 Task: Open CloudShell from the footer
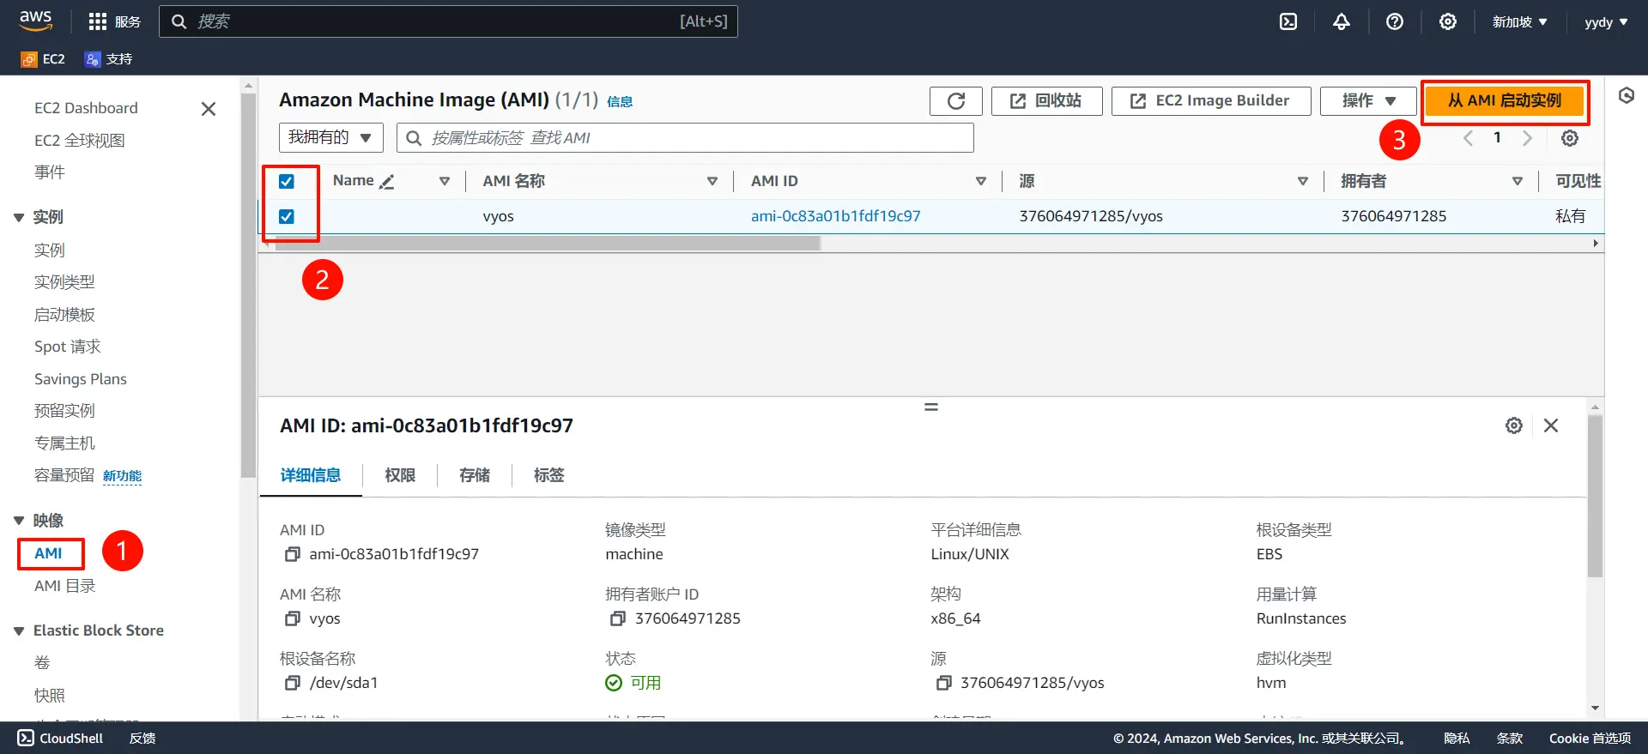(x=60, y=739)
